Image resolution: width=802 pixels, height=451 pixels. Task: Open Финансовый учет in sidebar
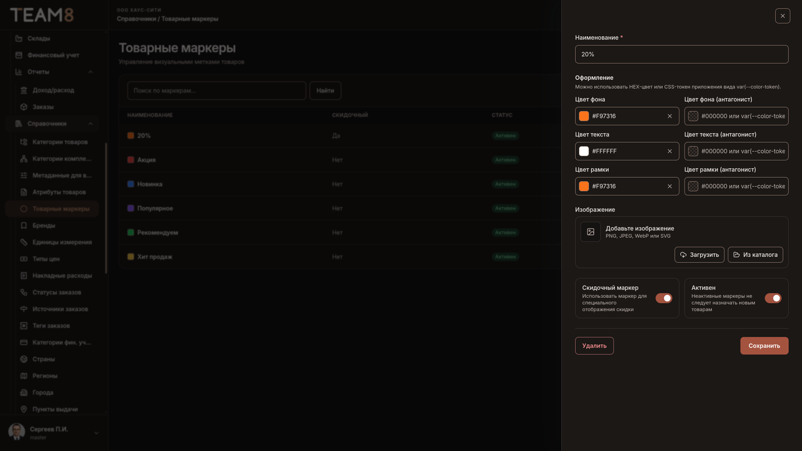click(x=53, y=55)
